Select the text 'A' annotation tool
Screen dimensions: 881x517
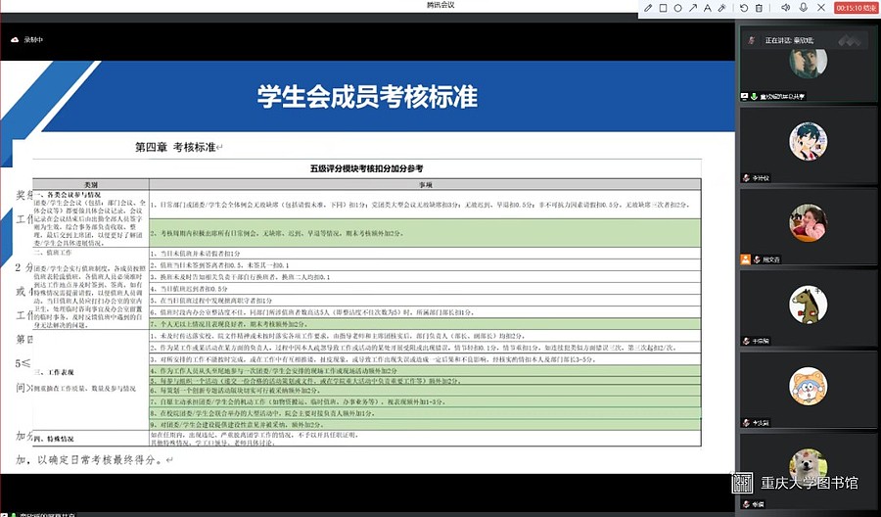click(708, 8)
